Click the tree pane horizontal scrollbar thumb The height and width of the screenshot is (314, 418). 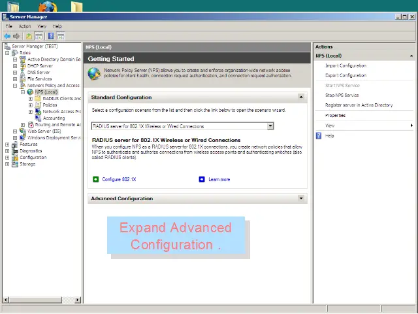(x=35, y=300)
